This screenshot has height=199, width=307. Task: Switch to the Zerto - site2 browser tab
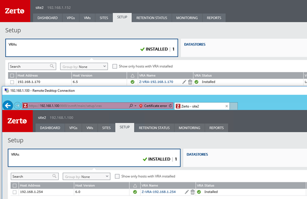[x=201, y=106]
